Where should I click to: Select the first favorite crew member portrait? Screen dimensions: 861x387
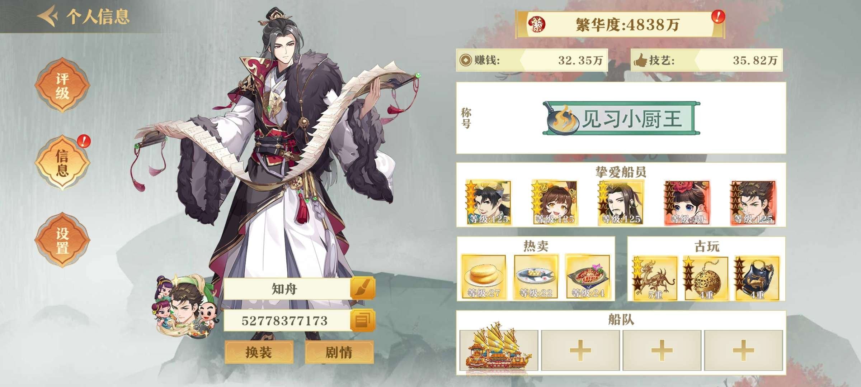488,202
